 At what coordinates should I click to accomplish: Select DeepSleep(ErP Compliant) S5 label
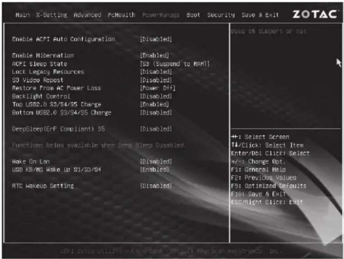coord(58,129)
